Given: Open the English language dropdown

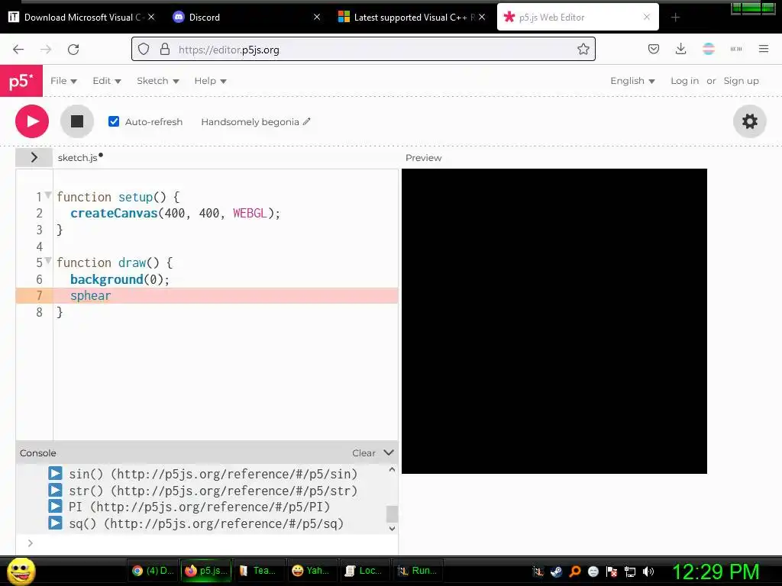Looking at the screenshot, I should 632,81.
